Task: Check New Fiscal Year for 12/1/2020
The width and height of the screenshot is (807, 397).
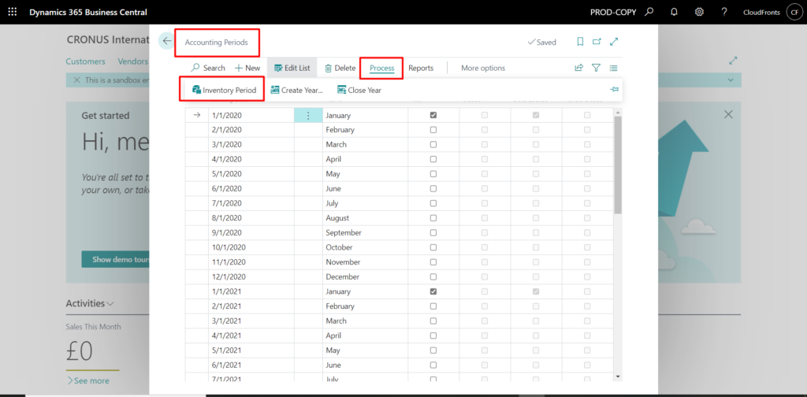Action: click(433, 276)
